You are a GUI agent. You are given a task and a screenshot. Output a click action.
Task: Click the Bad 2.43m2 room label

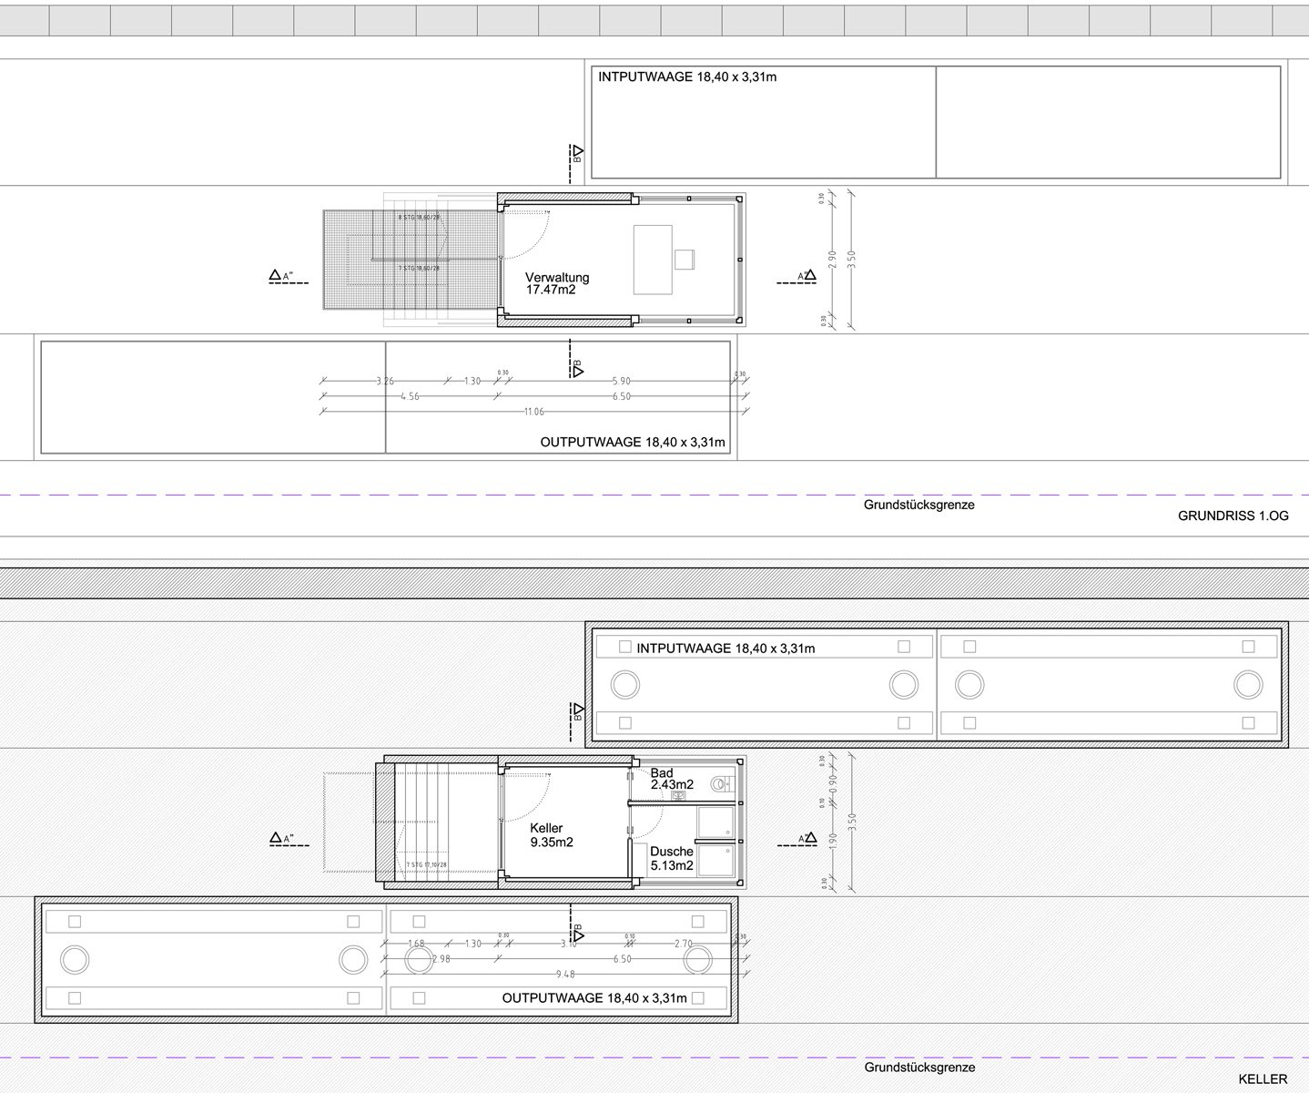click(x=672, y=779)
